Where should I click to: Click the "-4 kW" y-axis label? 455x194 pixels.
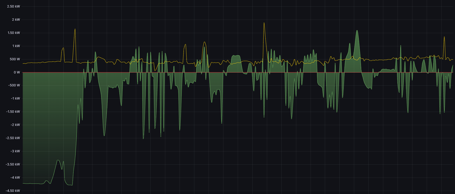(15, 178)
